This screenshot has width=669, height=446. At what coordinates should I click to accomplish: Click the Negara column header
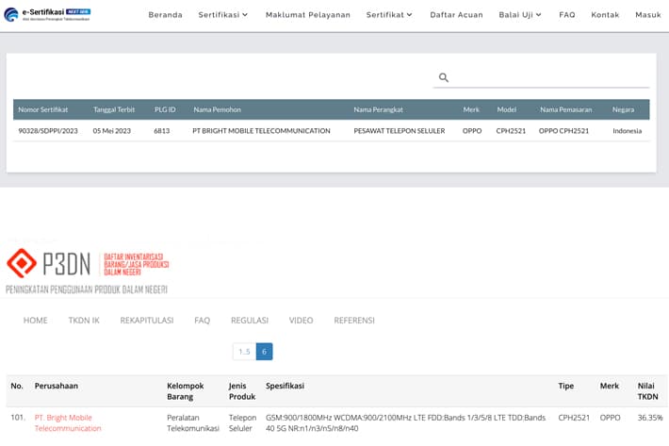coord(624,109)
